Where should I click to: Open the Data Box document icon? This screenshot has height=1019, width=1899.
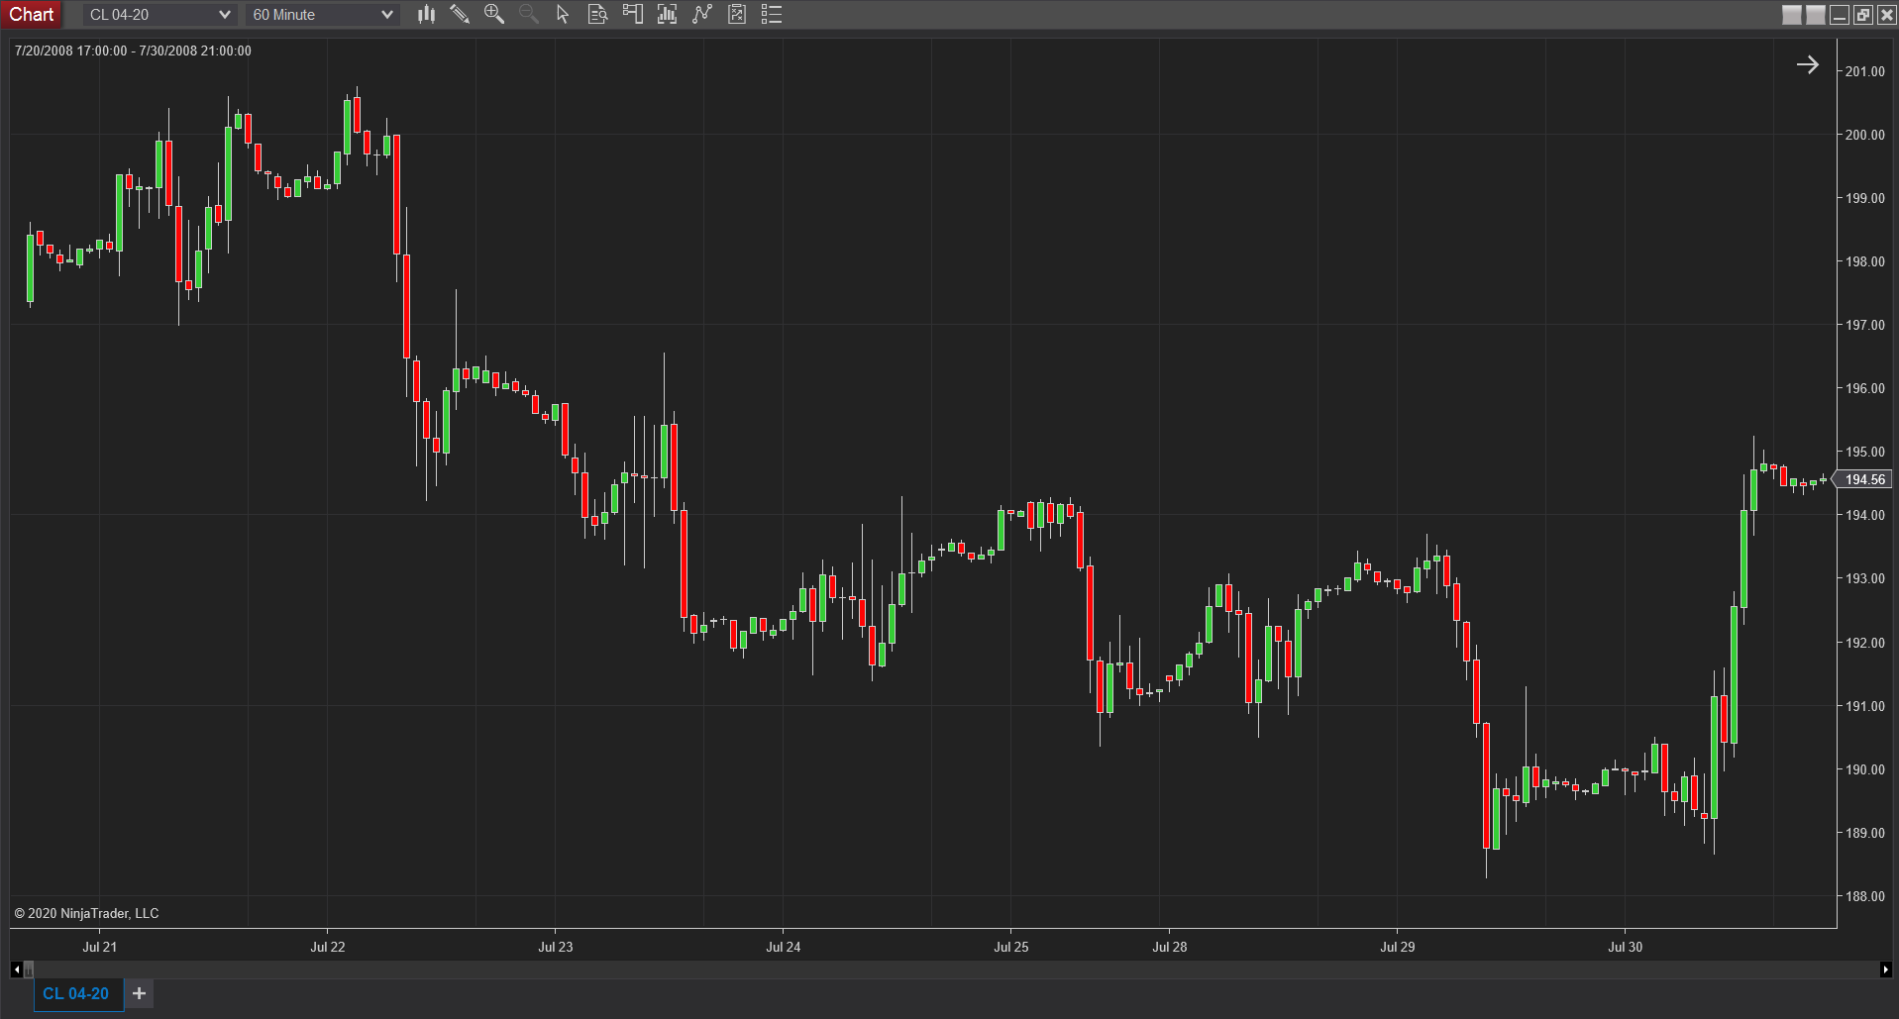pos(597,14)
